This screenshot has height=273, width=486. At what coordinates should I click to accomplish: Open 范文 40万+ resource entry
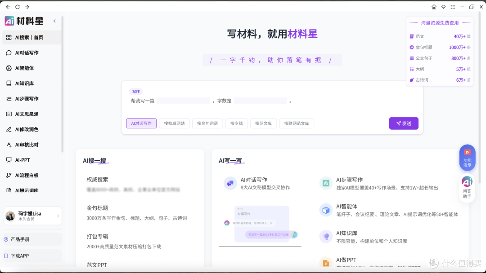440,36
